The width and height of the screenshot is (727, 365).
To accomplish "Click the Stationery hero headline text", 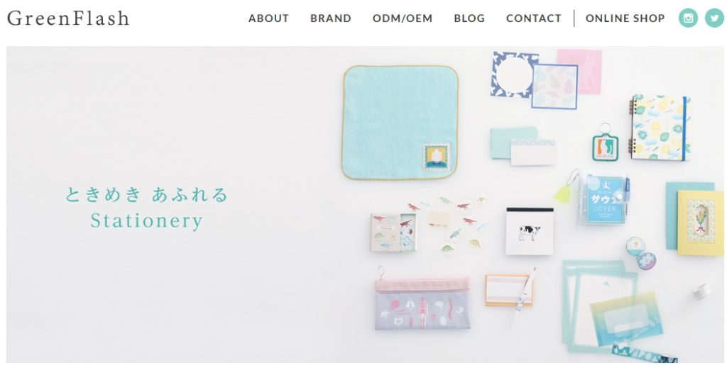I will pyautogui.click(x=146, y=220).
